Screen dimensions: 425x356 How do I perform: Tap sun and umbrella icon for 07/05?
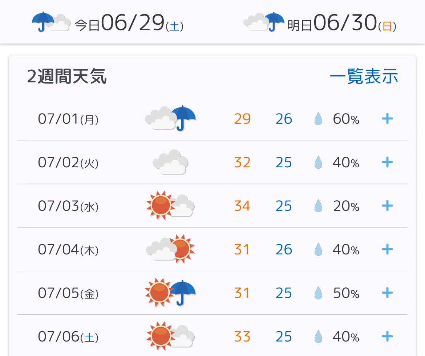click(170, 292)
